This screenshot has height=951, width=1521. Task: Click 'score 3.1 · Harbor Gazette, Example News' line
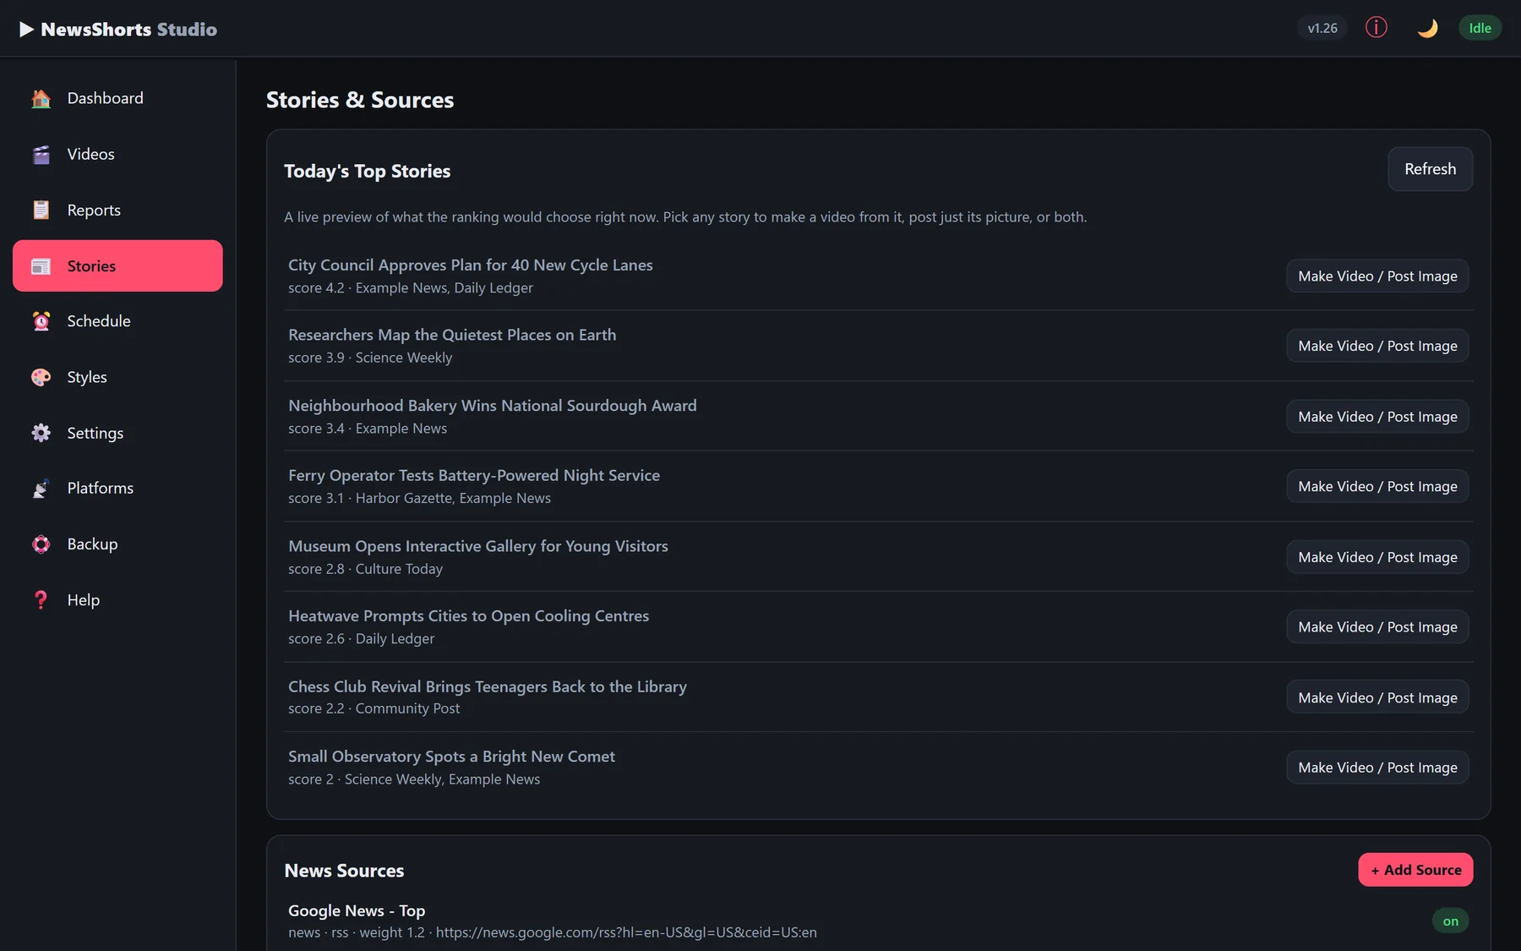point(419,499)
